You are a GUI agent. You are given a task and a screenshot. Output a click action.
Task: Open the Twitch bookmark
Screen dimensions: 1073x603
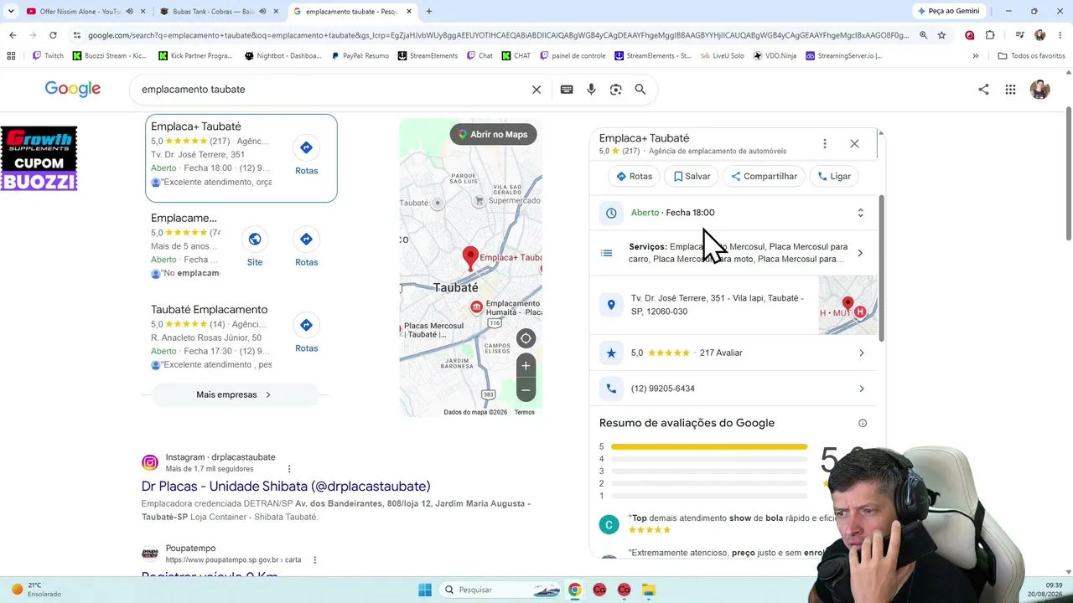(x=48, y=56)
